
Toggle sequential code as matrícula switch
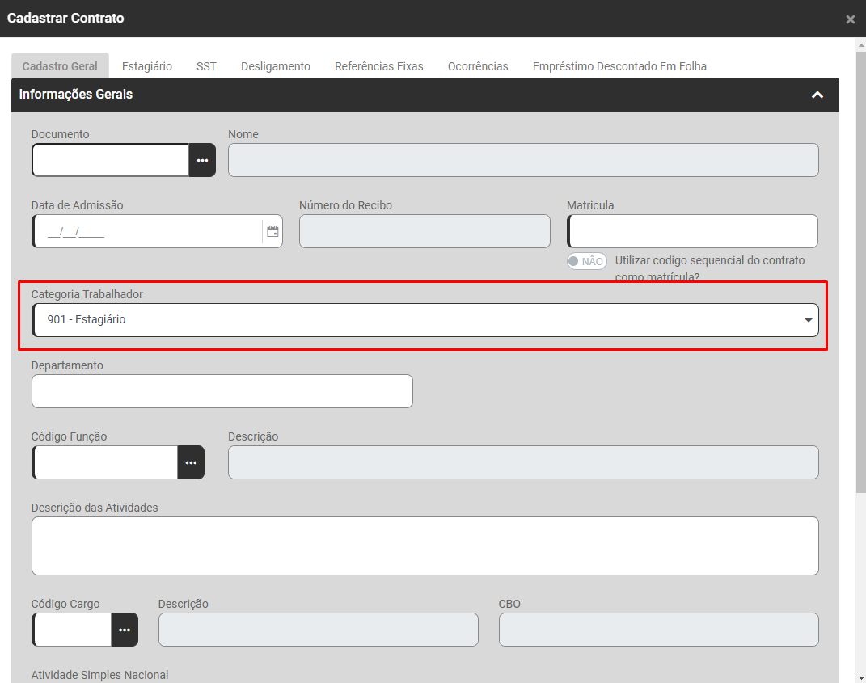click(586, 261)
